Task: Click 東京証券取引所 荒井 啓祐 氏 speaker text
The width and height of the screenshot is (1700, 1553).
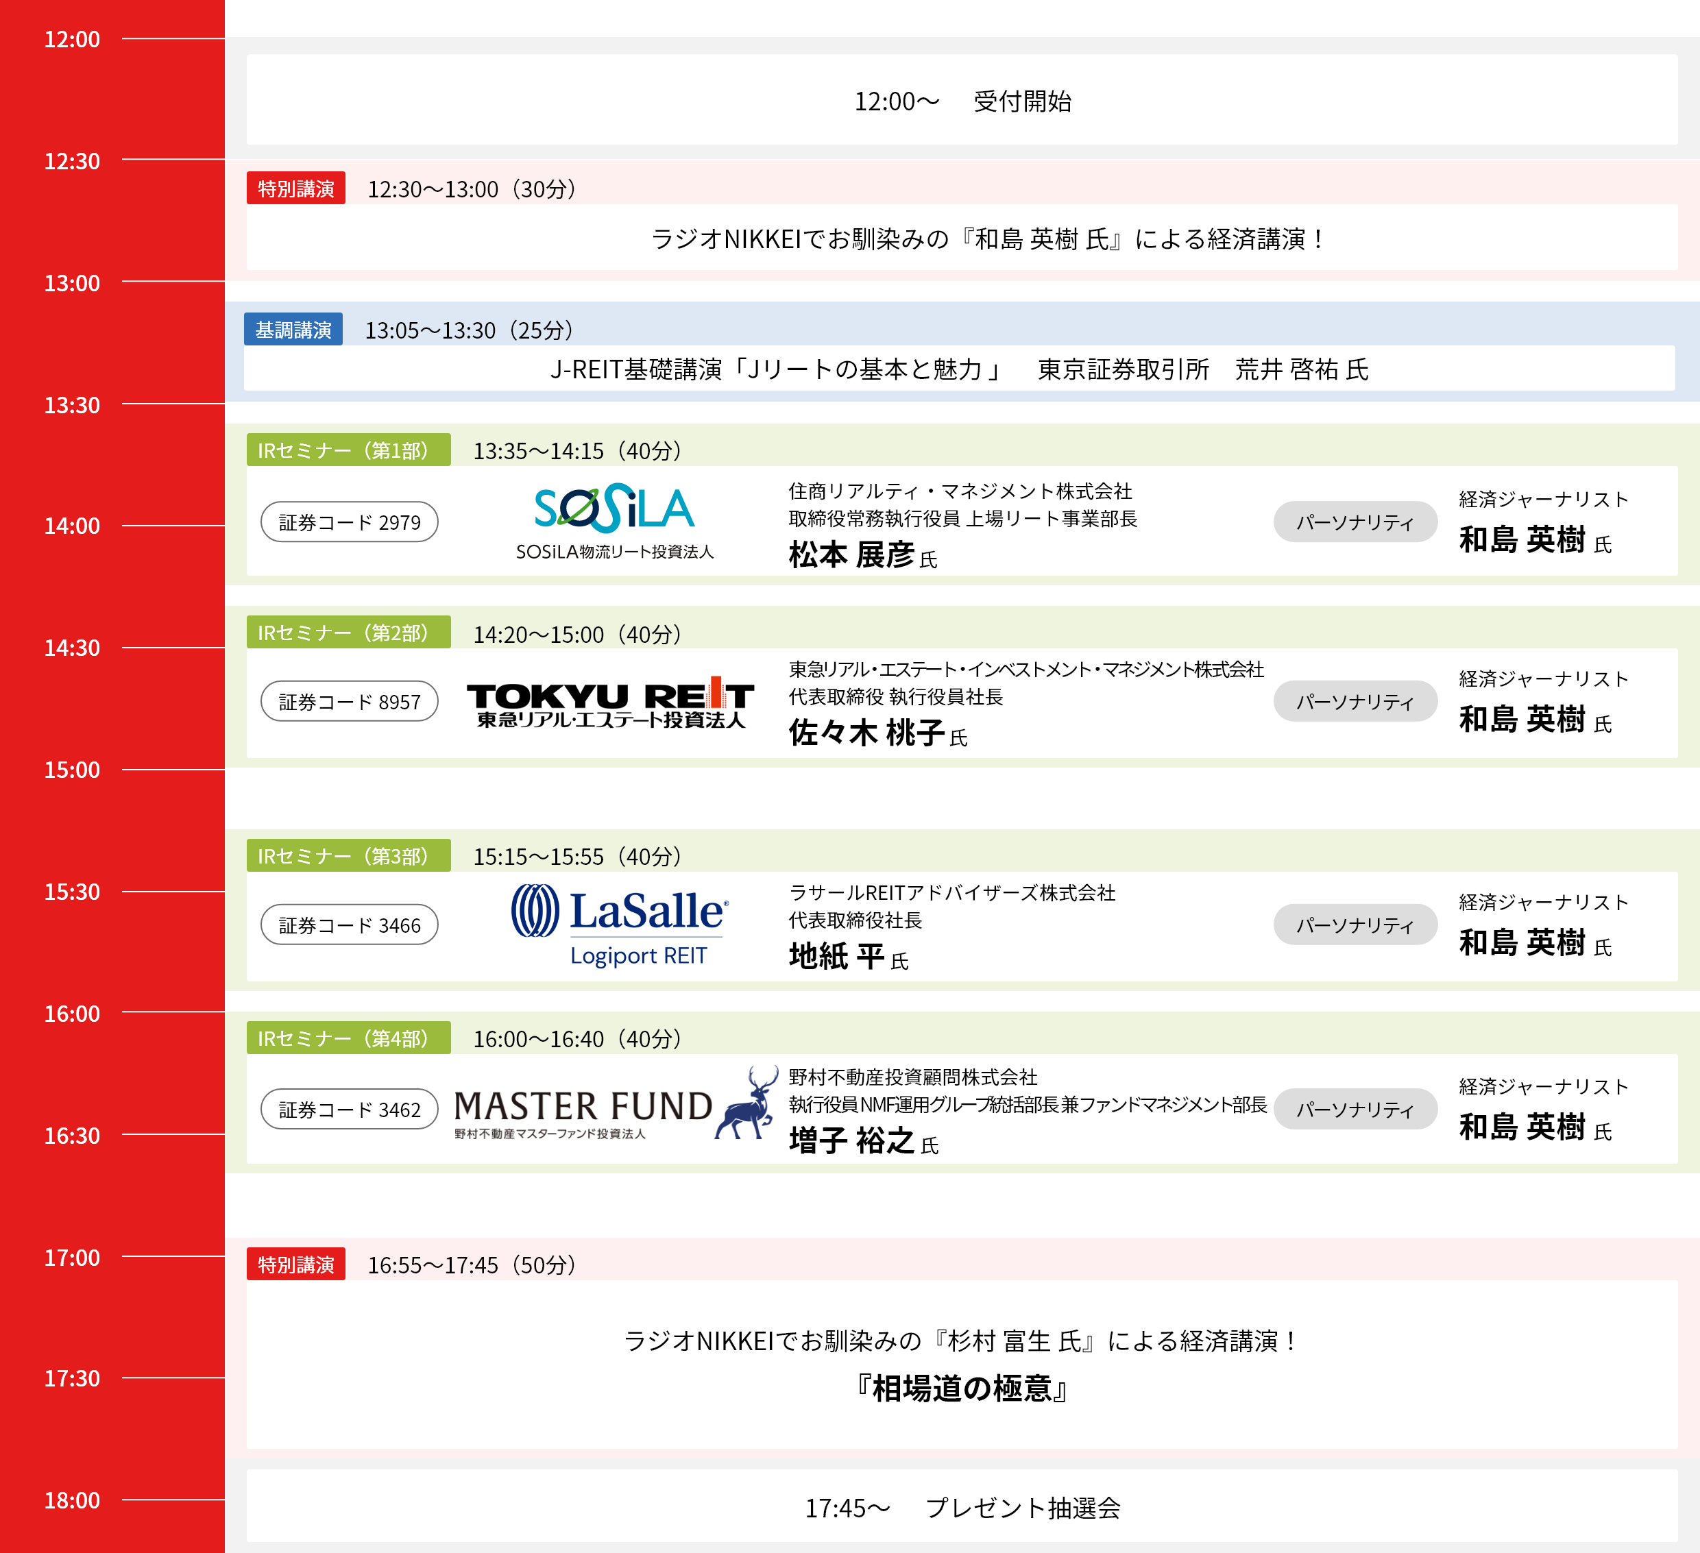Action: tap(1203, 369)
